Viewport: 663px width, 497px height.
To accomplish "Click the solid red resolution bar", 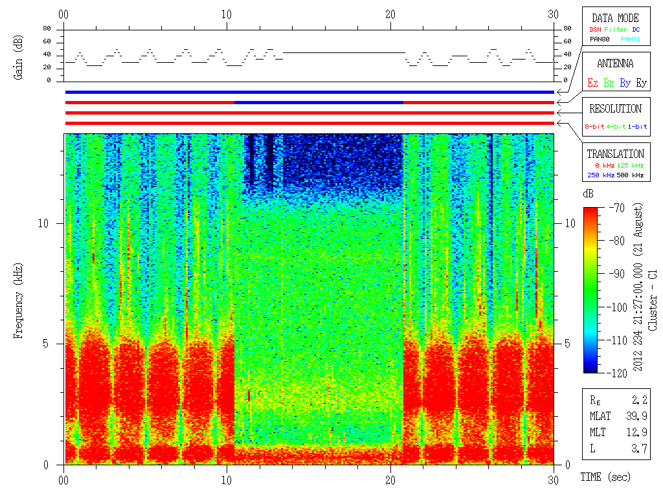I will coord(309,113).
